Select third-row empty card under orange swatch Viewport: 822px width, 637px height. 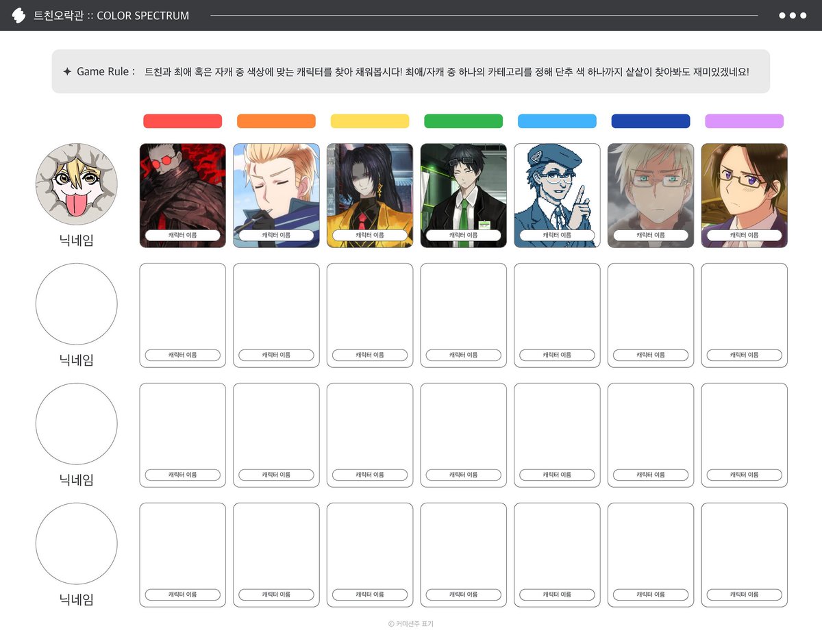[276, 435]
